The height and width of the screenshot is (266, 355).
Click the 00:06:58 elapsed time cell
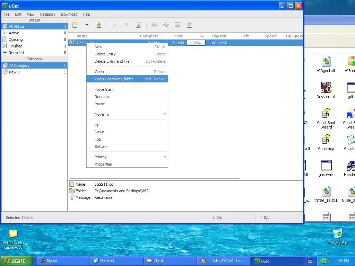(219, 43)
